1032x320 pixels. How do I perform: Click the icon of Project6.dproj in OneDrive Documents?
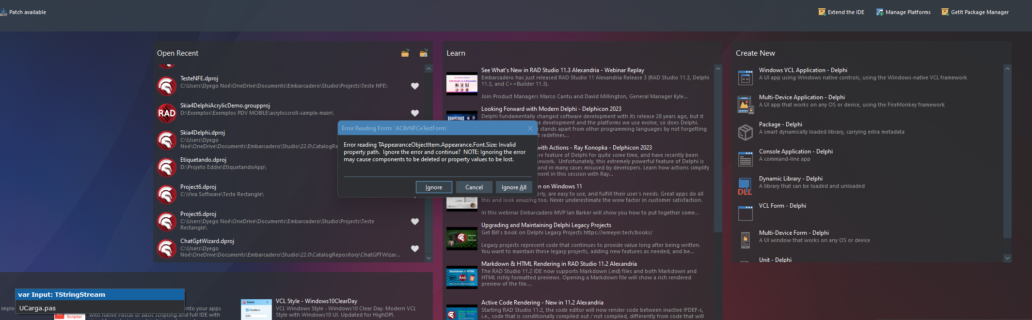167,221
